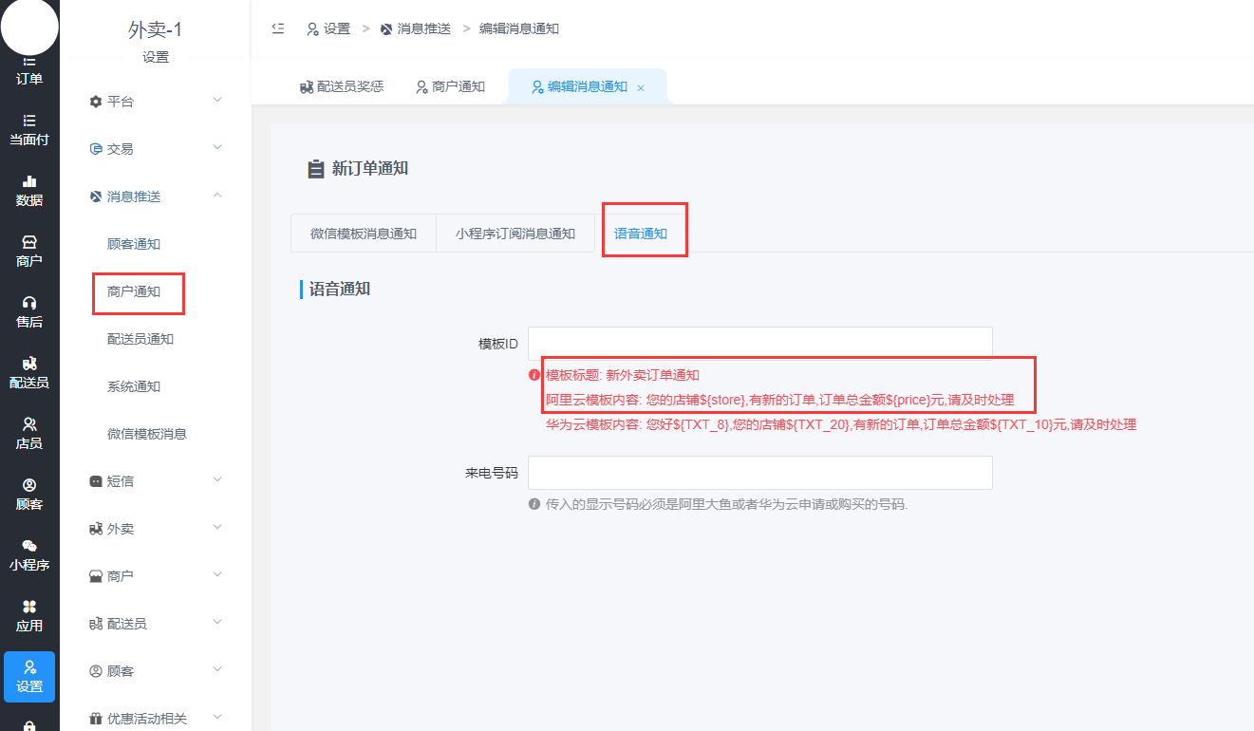
Task: Collapse the 消息推送 group
Action: (x=217, y=195)
